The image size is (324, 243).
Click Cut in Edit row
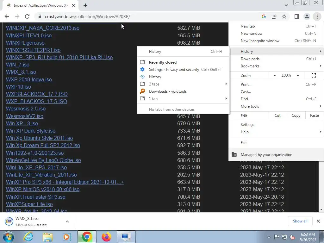click(x=278, y=115)
